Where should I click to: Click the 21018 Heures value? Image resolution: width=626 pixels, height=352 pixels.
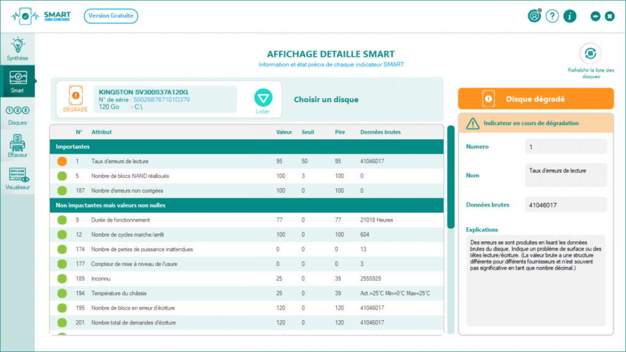pos(377,220)
